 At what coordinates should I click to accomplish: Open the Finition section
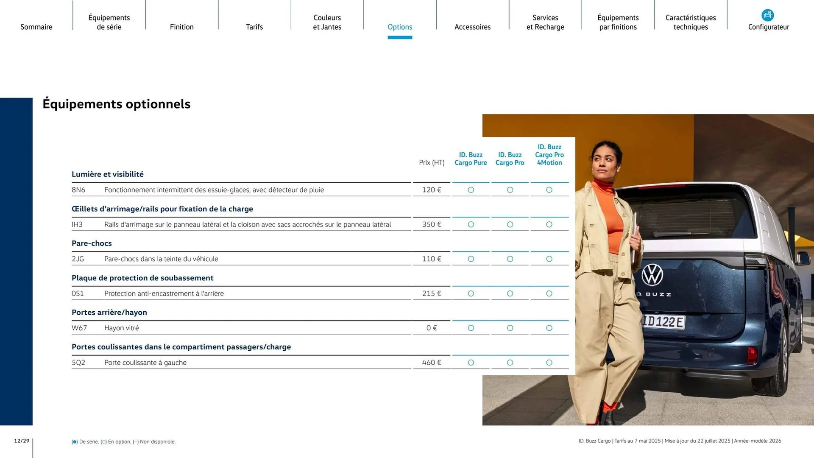181,27
